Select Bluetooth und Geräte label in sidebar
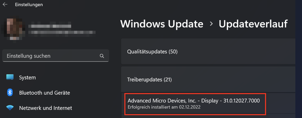Image resolution: width=302 pixels, height=118 pixels. pos(45,93)
